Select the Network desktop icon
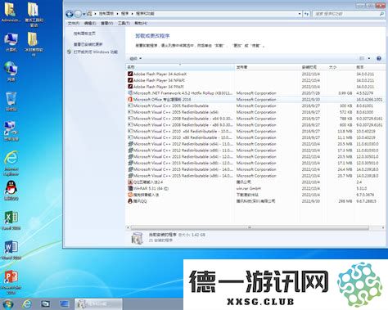Screen dimensions: 388x310 (x=11, y=71)
